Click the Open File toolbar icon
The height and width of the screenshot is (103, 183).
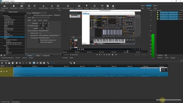point(5,6)
